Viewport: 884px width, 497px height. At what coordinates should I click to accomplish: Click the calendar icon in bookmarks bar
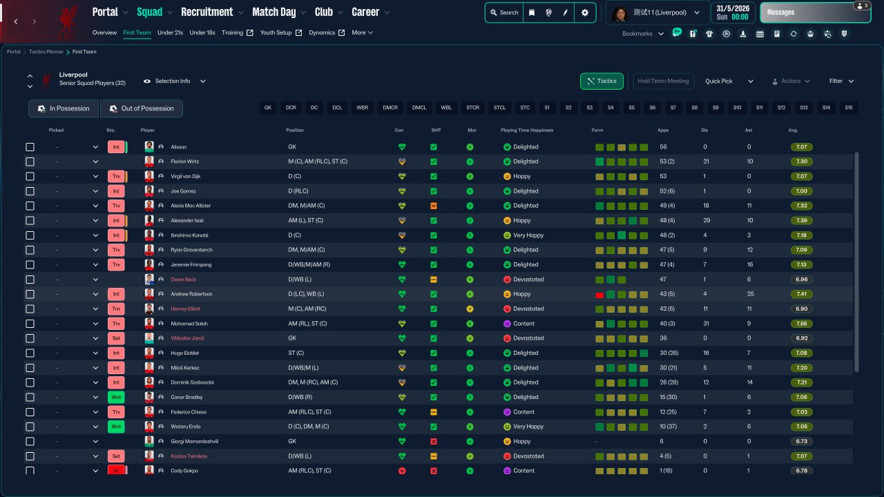tap(760, 34)
